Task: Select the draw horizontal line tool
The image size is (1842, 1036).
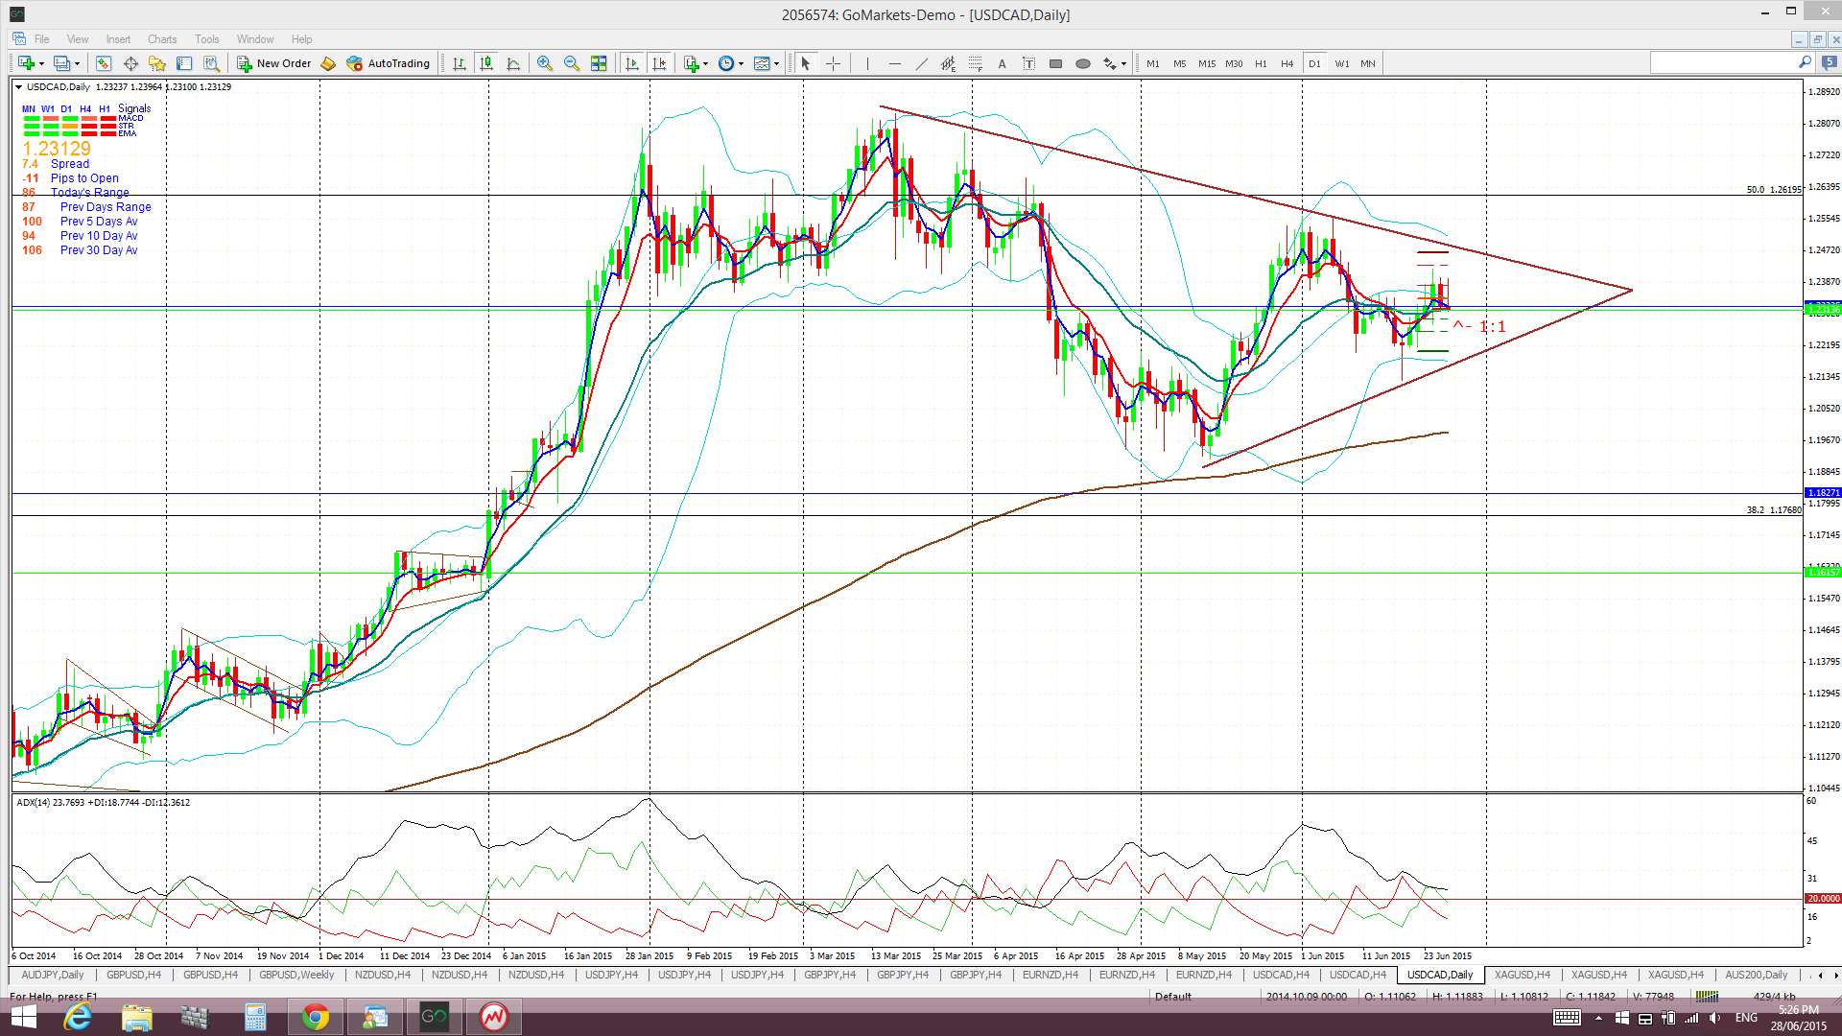Action: 894,63
